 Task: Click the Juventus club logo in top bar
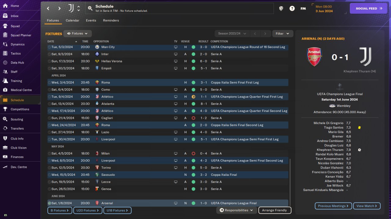pyautogui.click(x=71, y=8)
